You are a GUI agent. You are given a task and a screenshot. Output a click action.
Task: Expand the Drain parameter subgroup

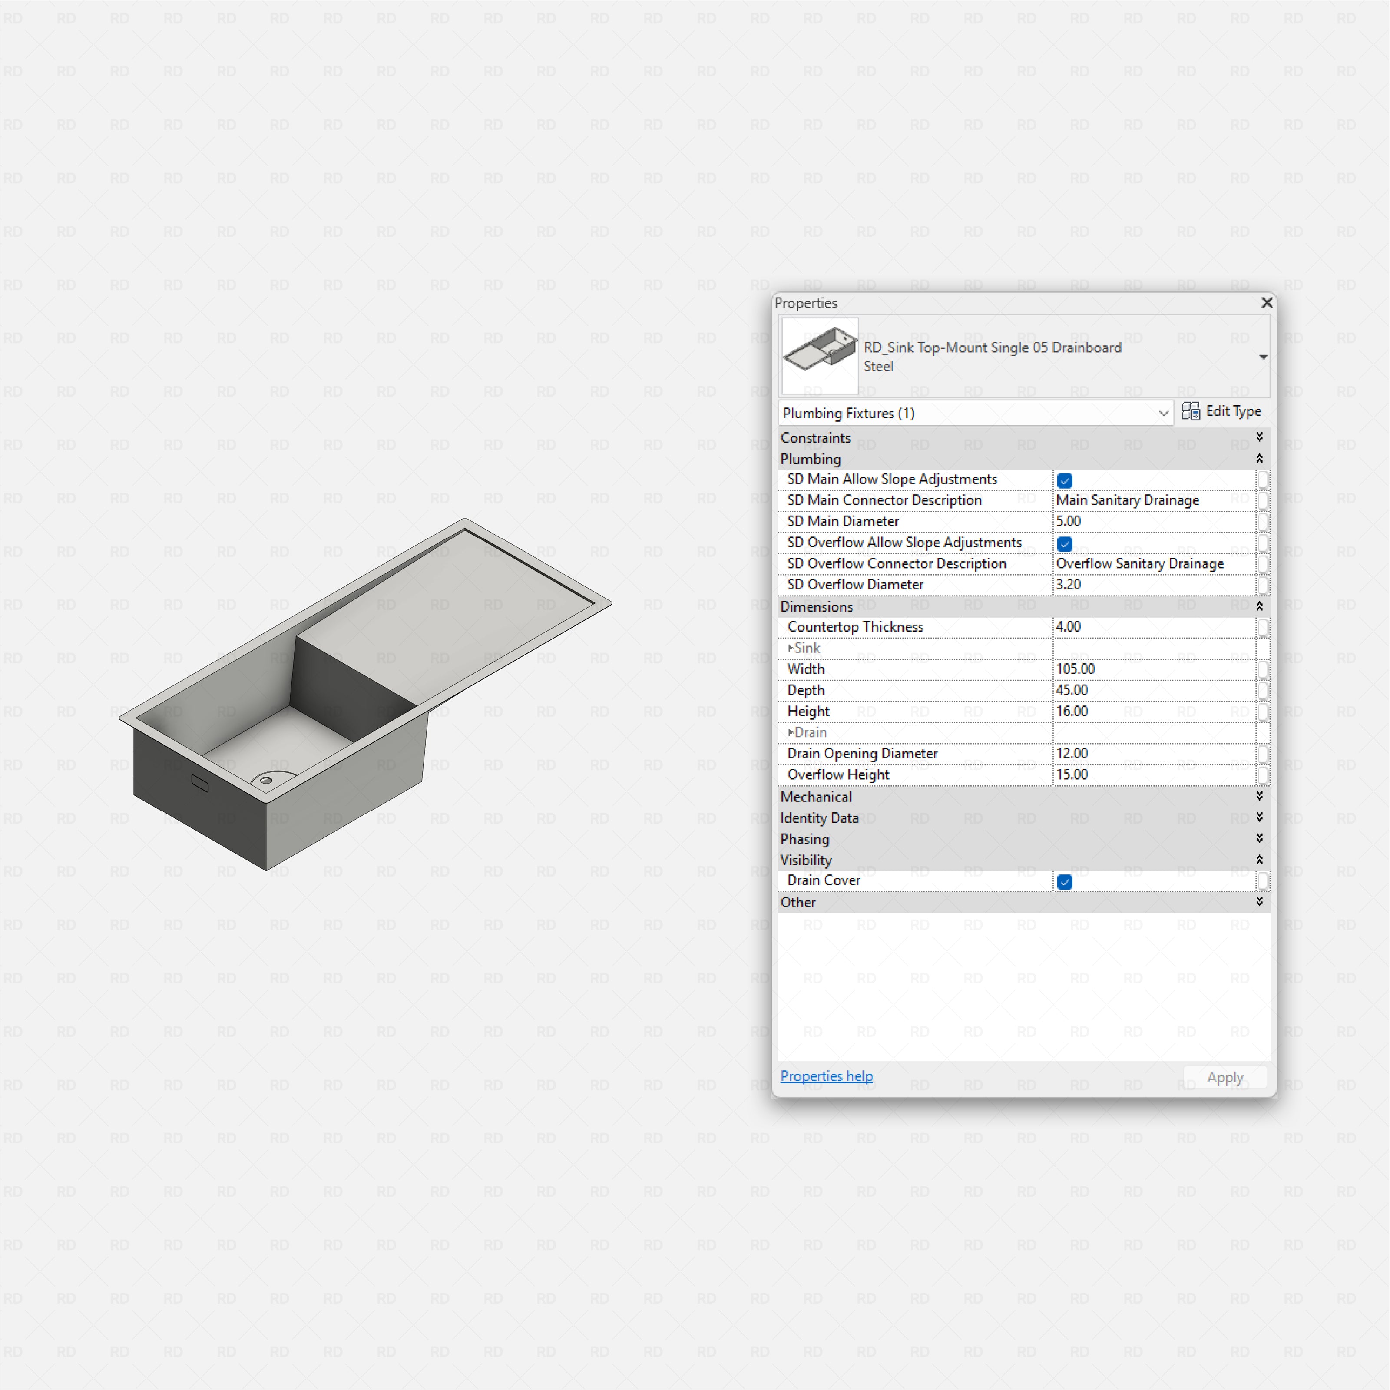click(791, 731)
